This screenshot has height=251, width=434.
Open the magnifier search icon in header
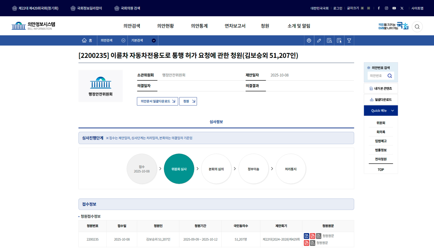[x=417, y=27]
